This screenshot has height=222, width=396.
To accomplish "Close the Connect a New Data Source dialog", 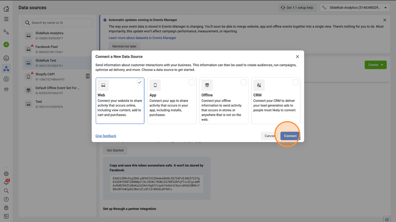I will click(x=297, y=56).
